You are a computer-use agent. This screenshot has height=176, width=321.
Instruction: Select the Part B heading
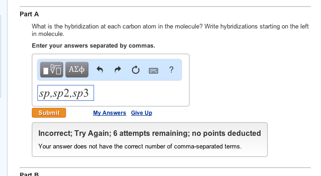tap(29, 174)
